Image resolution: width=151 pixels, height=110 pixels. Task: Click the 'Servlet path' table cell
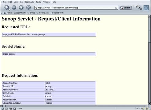pyautogui.click(x=24, y=93)
